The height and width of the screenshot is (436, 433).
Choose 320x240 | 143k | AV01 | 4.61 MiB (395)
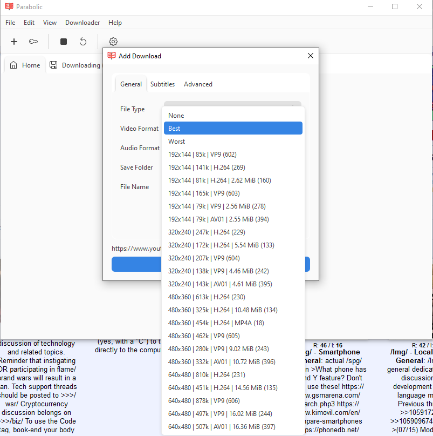[x=233, y=284]
